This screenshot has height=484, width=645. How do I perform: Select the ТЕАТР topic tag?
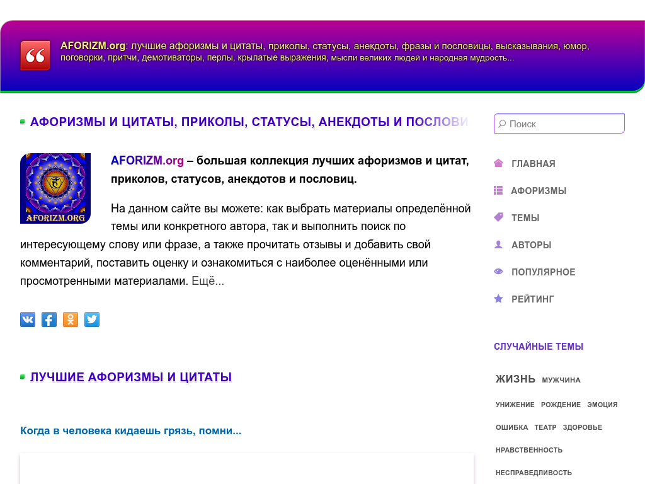click(545, 428)
